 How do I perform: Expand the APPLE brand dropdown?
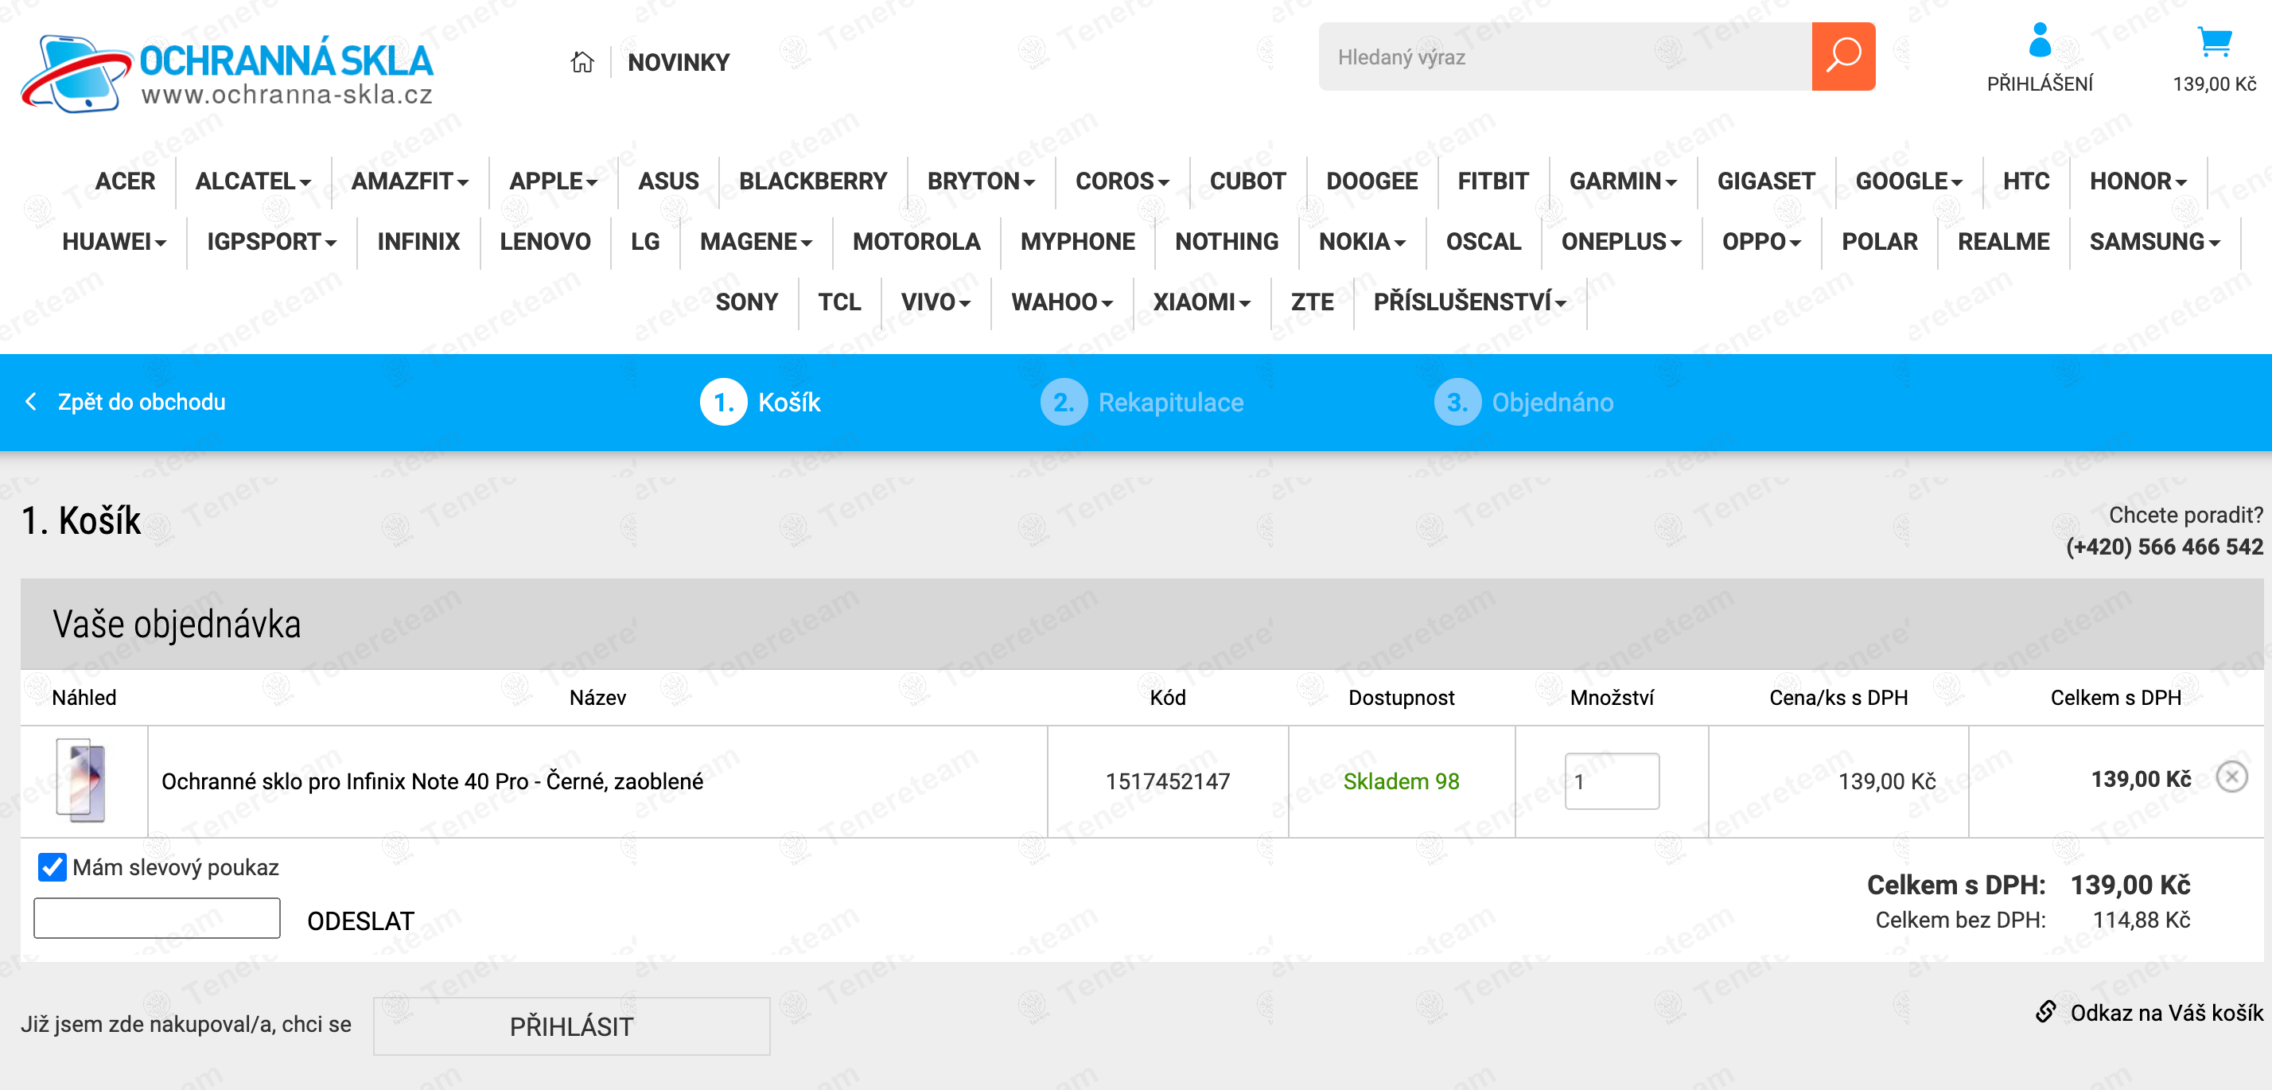pos(553,181)
